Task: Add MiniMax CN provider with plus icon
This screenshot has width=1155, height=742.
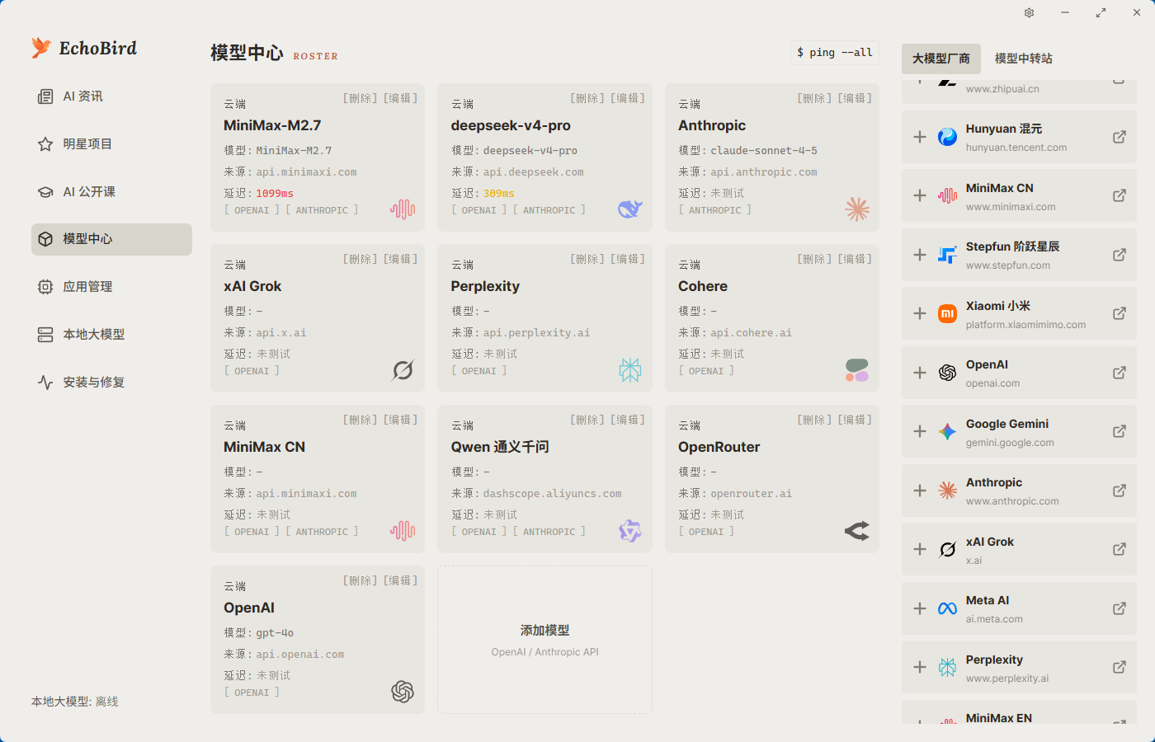Action: (x=920, y=195)
